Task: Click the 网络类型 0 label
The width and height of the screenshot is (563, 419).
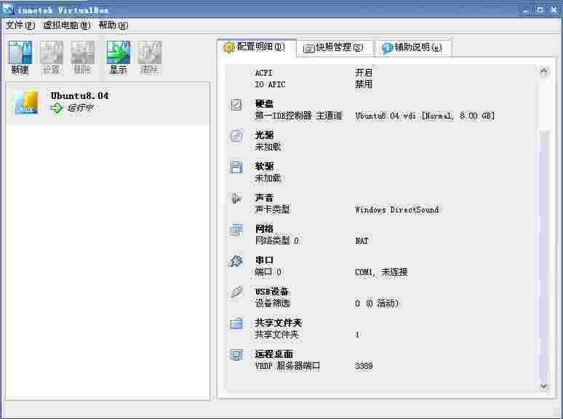Action: point(277,241)
